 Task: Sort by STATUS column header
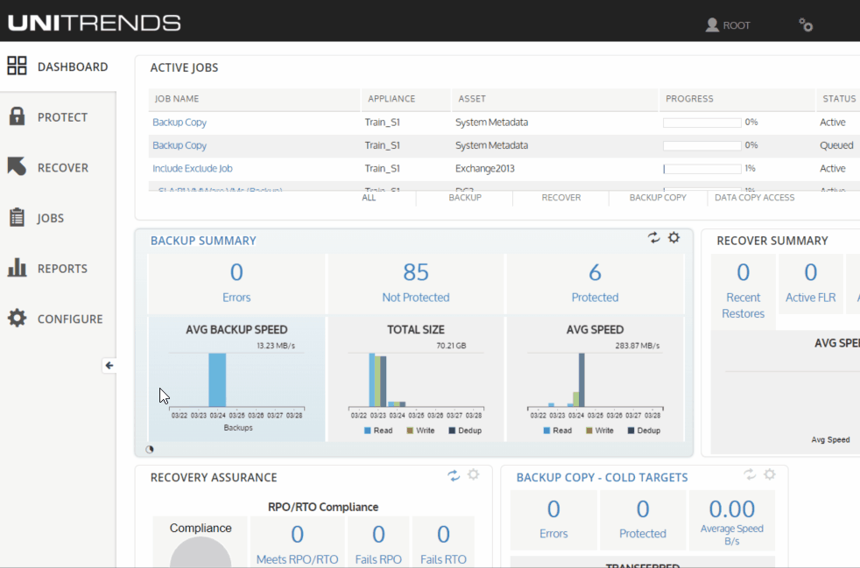click(839, 99)
